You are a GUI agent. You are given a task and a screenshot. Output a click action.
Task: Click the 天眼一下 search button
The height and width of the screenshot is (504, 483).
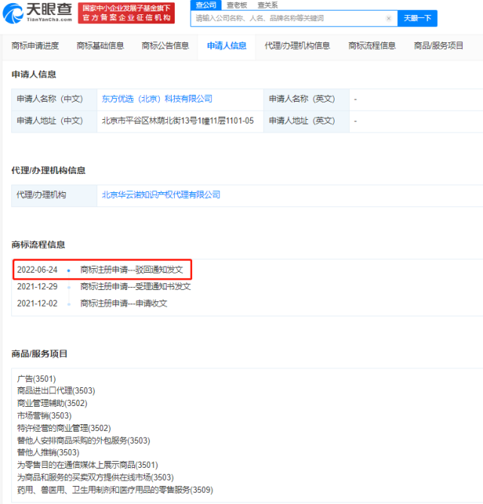(x=417, y=18)
